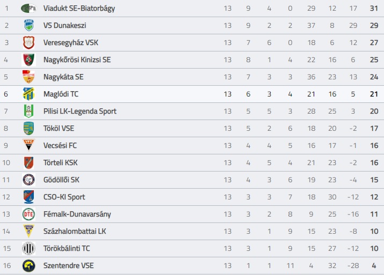384x275 pixels.
Task: Click the Százhalombattai LK team name
Action: pyautogui.click(x=75, y=231)
